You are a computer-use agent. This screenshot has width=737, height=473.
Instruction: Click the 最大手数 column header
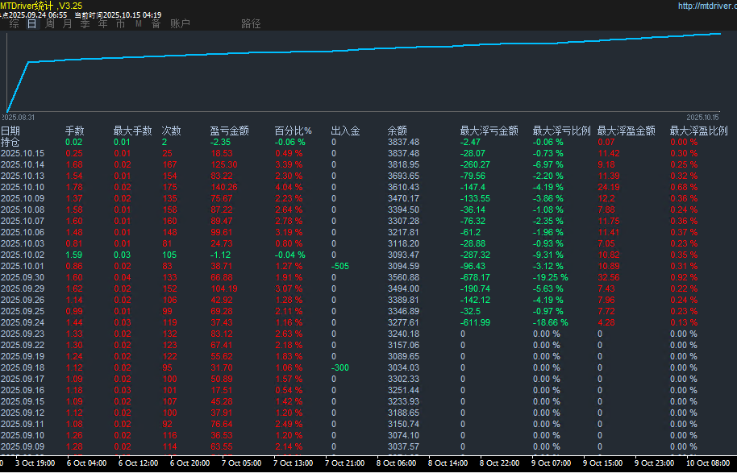132,131
